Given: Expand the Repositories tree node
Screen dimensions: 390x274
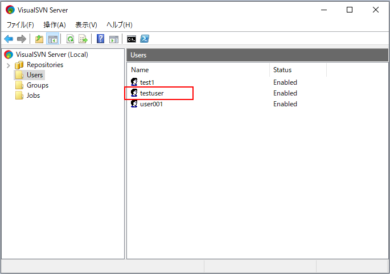Looking at the screenshot, I should point(8,65).
